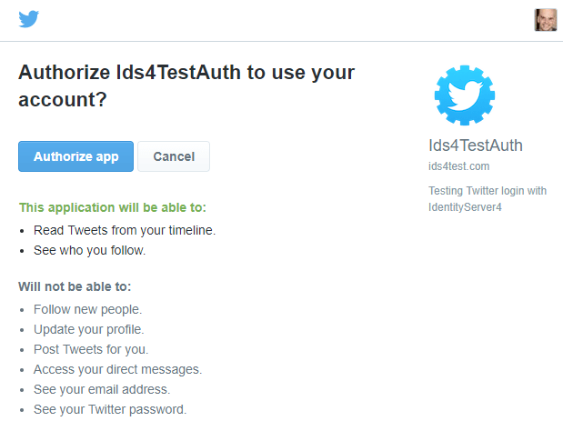
Task: Open the ids4test.com link
Action: pos(459,166)
